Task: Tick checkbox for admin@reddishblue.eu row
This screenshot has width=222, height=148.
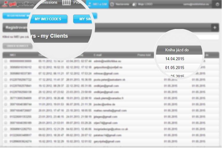Action: point(6,61)
